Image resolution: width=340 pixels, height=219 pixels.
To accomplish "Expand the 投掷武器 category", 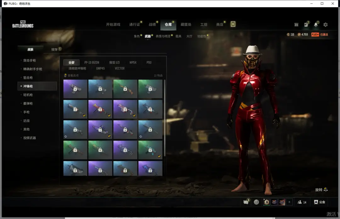I will [30, 138].
